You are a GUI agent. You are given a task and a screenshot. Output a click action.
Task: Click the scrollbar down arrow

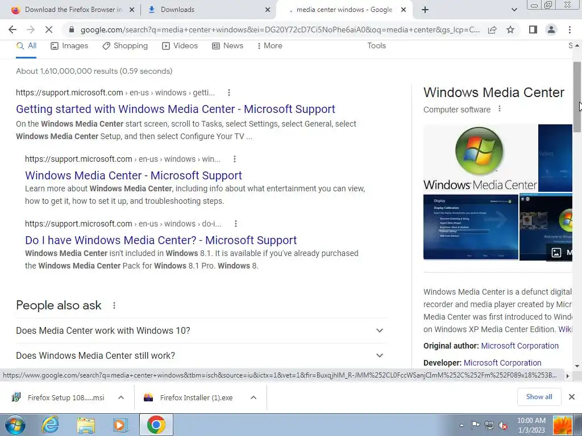577,366
